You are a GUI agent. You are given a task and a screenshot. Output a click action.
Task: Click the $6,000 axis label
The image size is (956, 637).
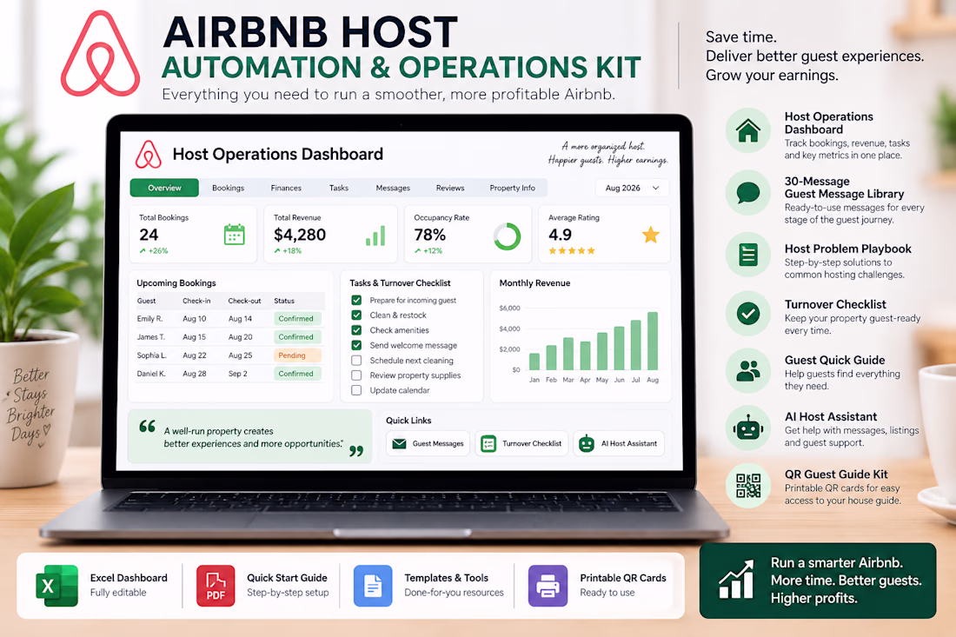pyautogui.click(x=509, y=308)
